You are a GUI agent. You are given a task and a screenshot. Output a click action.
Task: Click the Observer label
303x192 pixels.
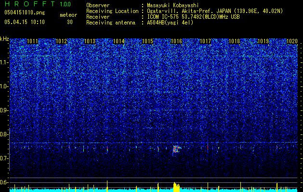coord(98,5)
